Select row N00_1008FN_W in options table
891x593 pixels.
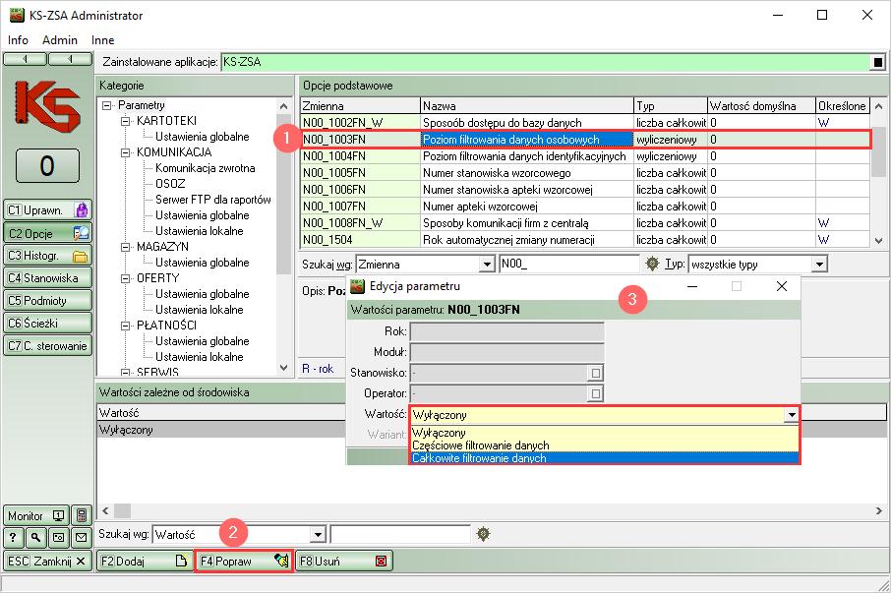(x=585, y=223)
